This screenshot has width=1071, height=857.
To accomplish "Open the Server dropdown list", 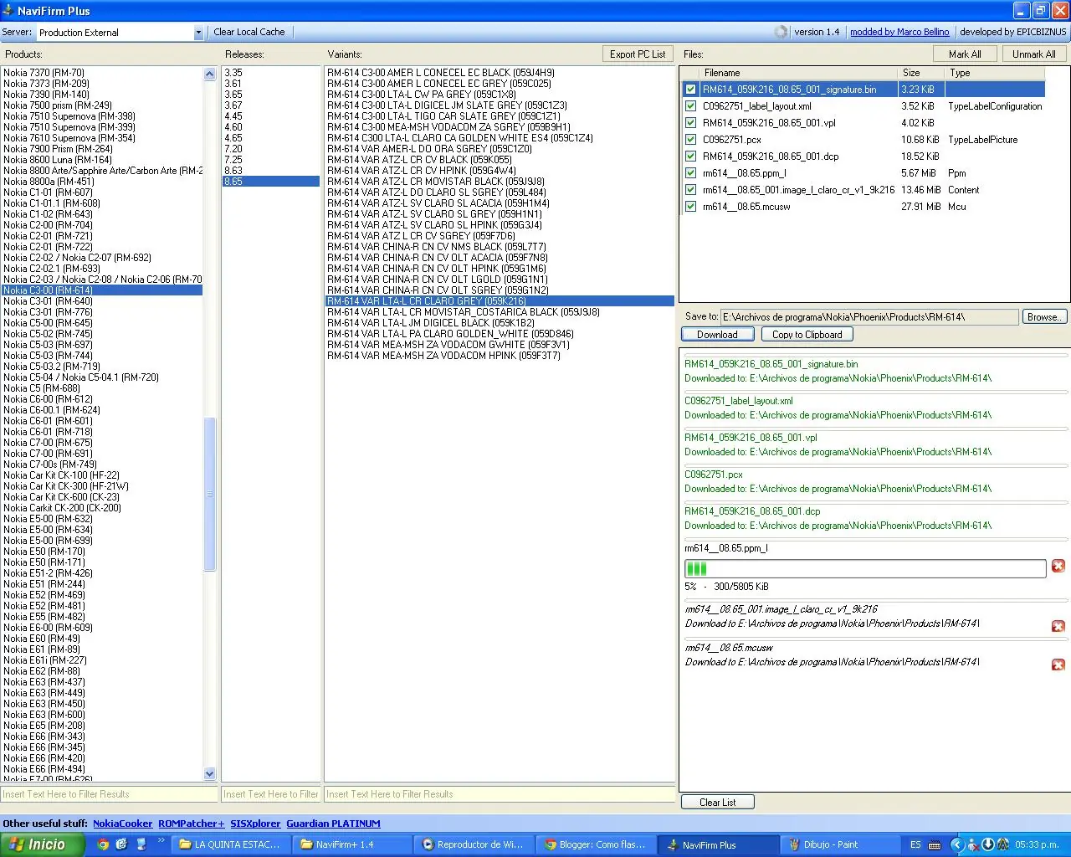I will tap(198, 33).
